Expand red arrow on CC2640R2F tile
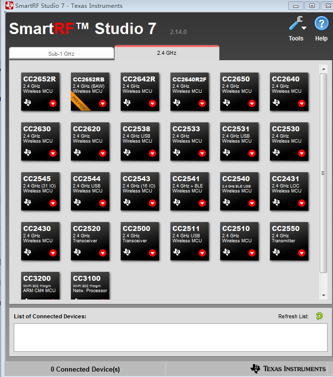 202,104
